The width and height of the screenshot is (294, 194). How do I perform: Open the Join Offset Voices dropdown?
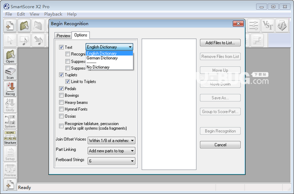coord(111,141)
